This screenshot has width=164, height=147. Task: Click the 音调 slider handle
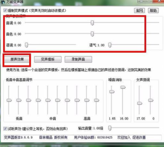pos(92,23)
